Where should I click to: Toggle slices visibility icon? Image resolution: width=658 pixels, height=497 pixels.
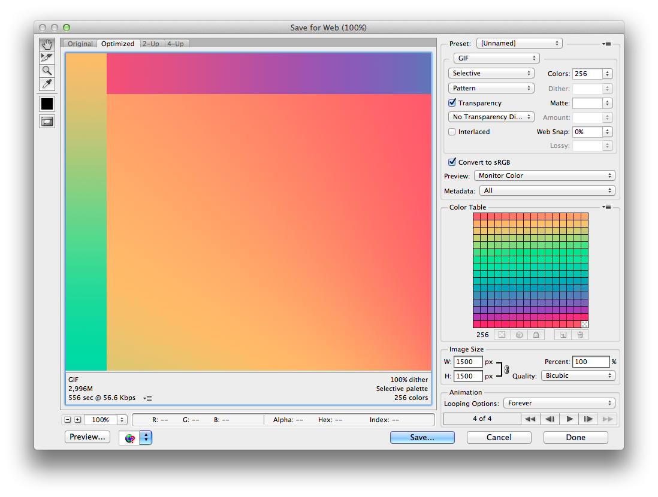pos(47,122)
